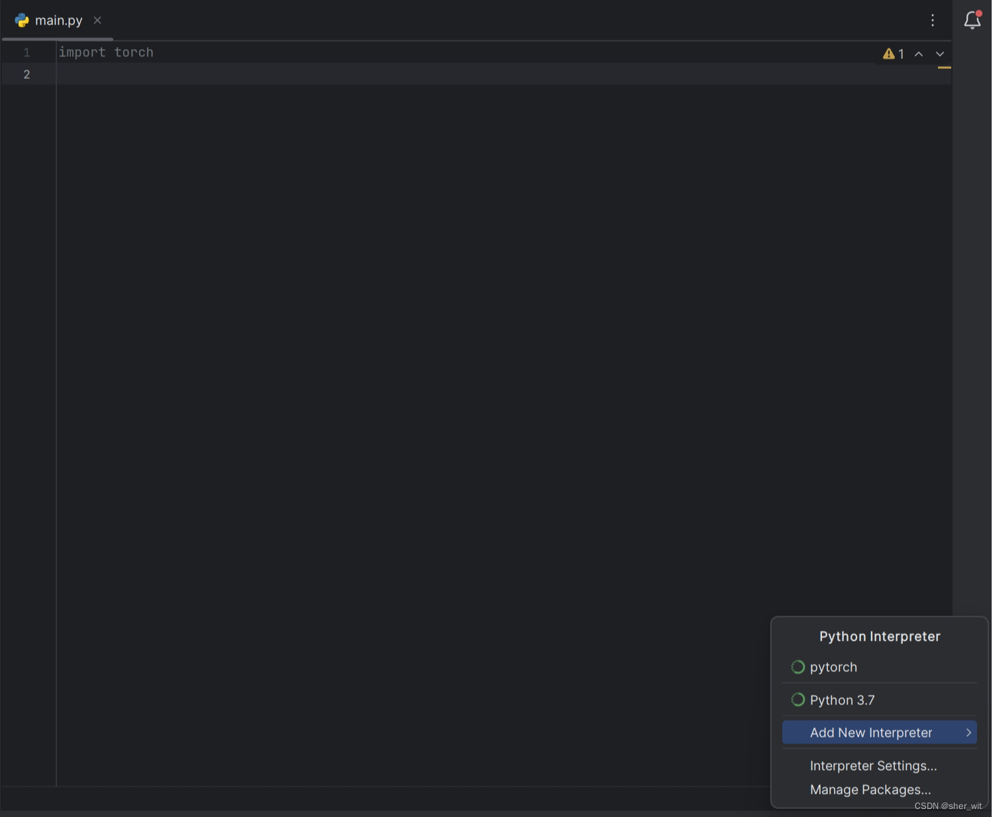Click the next problem down arrow
The height and width of the screenshot is (817, 993).
940,54
